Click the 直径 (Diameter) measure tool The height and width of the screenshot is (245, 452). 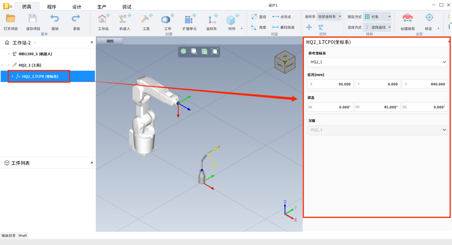(259, 17)
